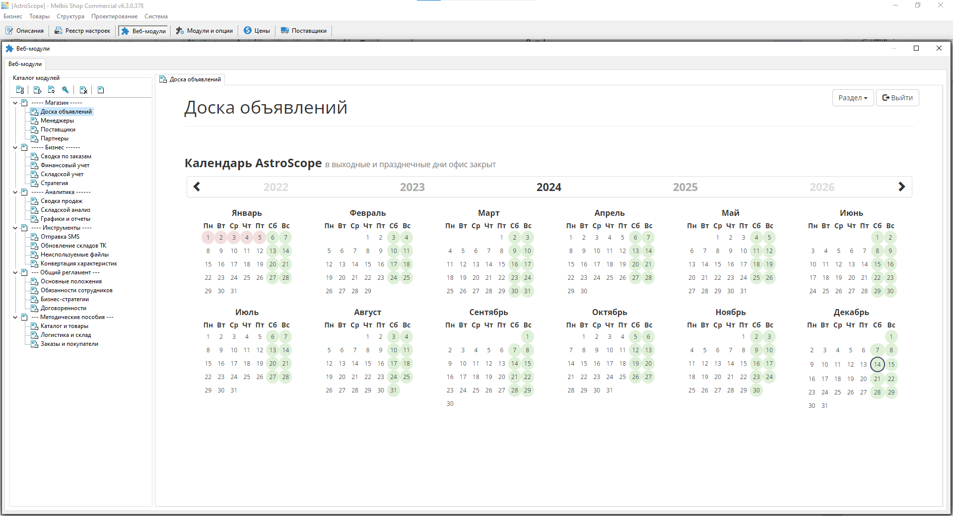Click the run web module icon

click(37, 90)
